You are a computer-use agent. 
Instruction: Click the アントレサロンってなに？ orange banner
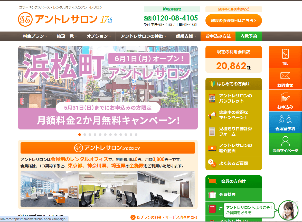[108, 148]
